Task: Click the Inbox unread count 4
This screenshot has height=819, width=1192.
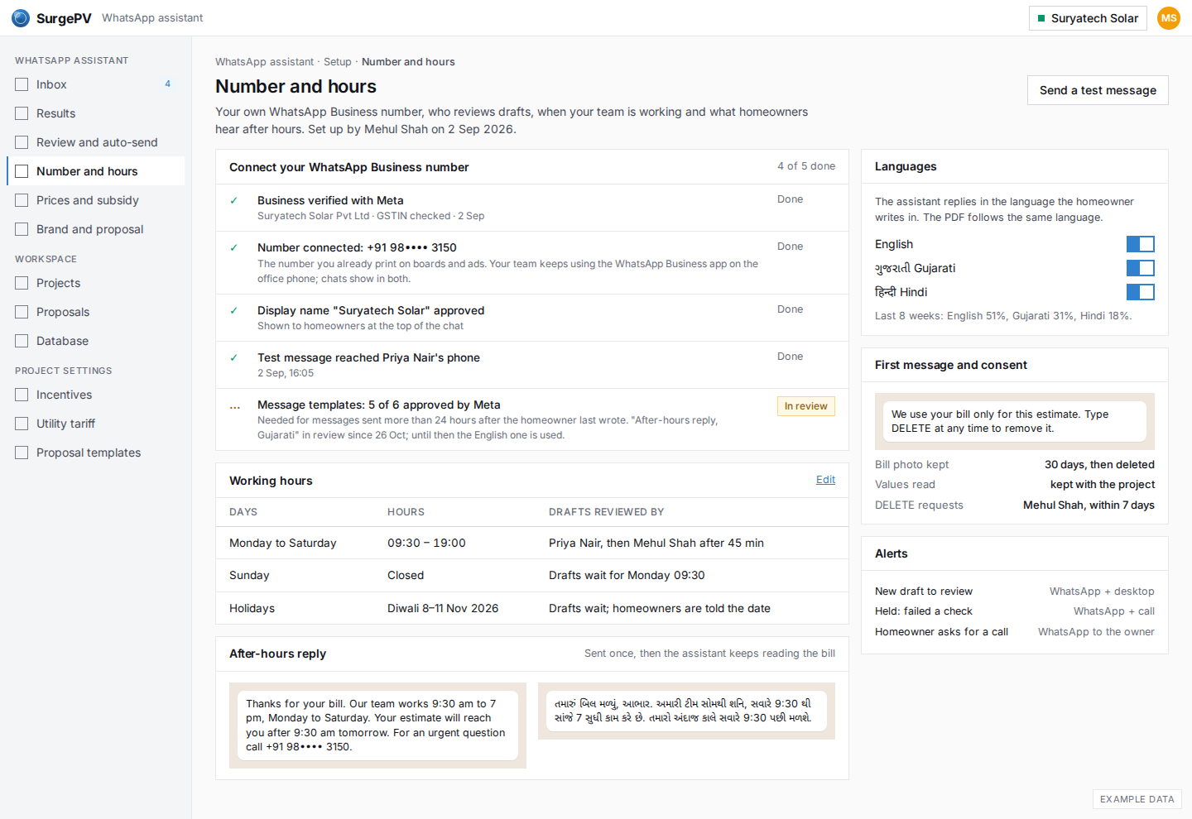Action: coord(168,84)
